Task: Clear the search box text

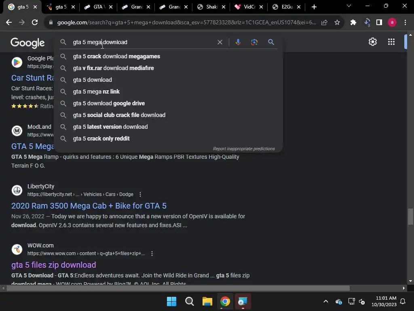Action: [x=220, y=42]
